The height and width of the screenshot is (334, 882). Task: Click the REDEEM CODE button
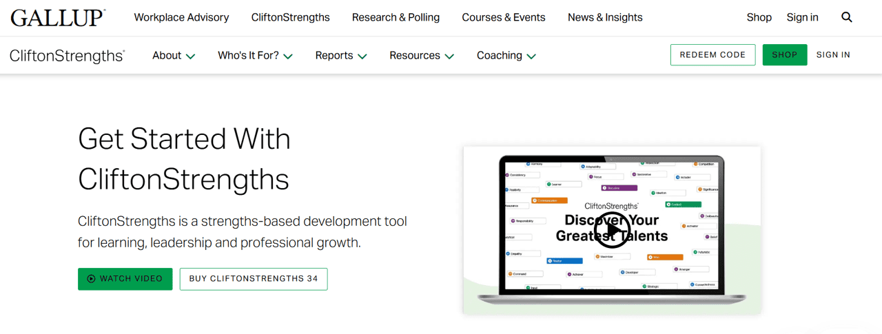712,55
